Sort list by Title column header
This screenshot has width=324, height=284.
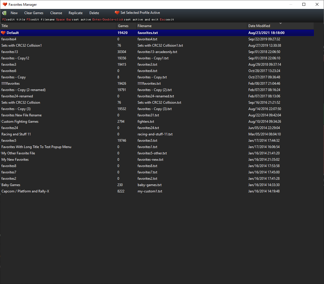[58, 26]
